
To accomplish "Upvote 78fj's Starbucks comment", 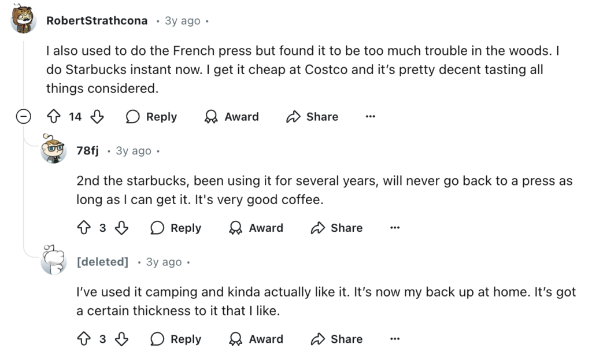I will click(84, 228).
